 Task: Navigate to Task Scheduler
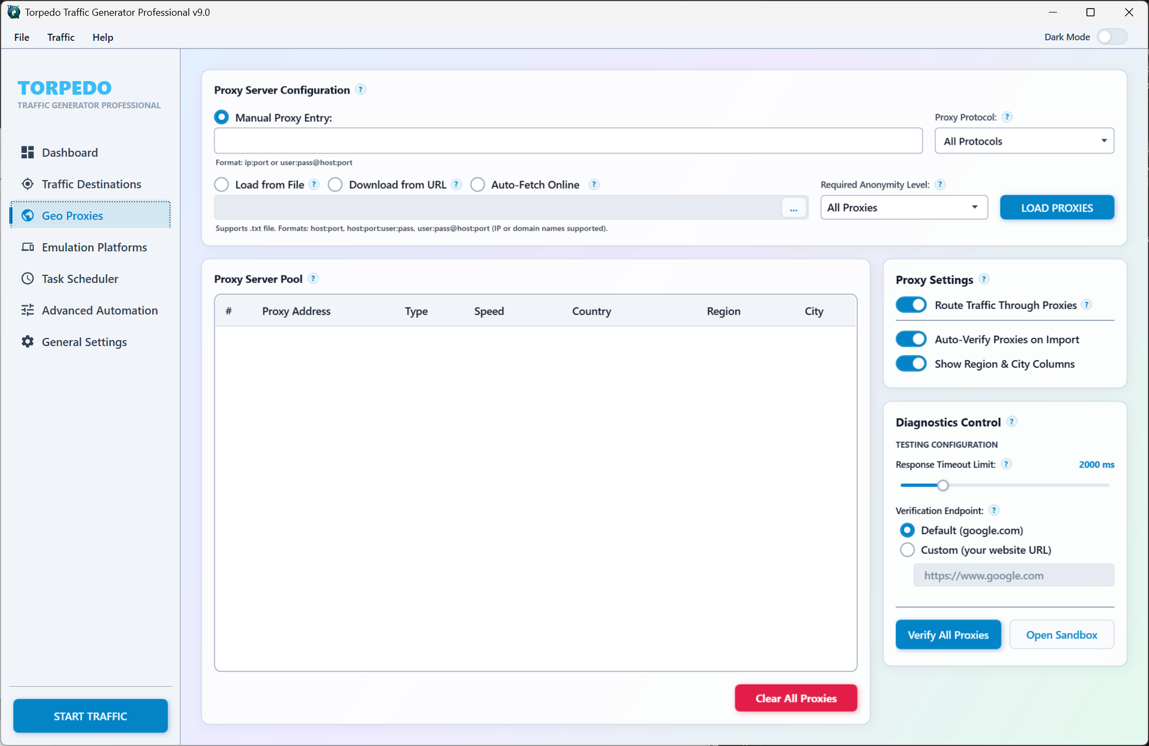pyautogui.click(x=90, y=279)
